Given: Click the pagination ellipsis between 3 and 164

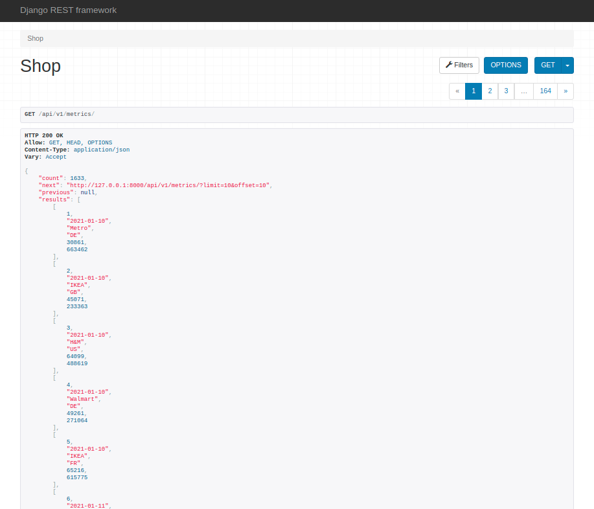Looking at the screenshot, I should tap(523, 91).
